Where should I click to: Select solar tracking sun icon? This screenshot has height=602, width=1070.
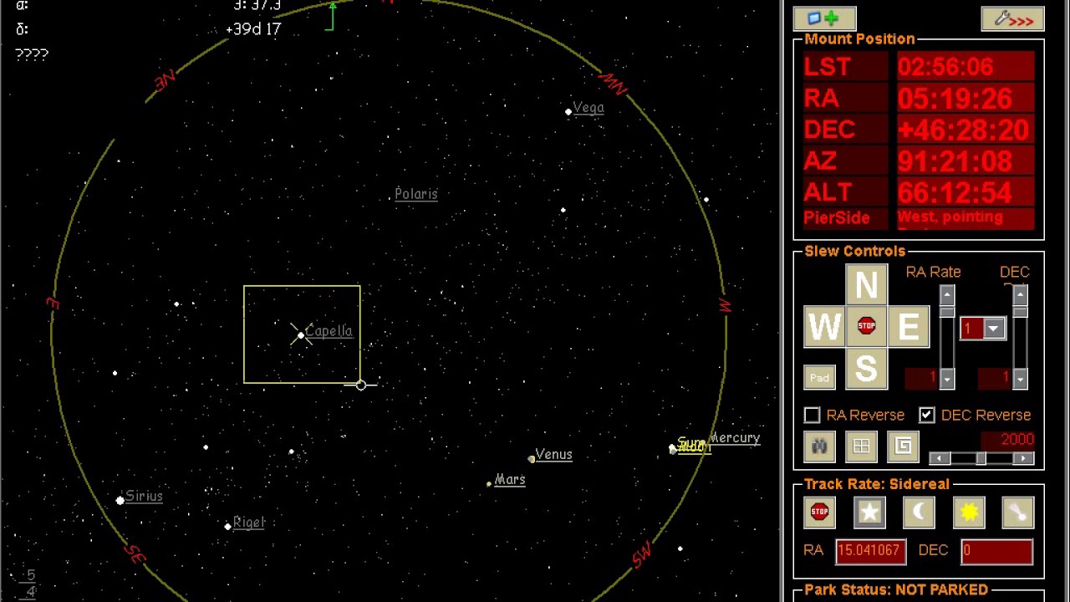[969, 512]
